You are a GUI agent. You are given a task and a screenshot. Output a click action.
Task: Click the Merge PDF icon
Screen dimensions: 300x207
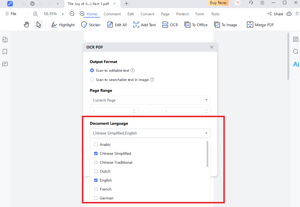click(250, 25)
